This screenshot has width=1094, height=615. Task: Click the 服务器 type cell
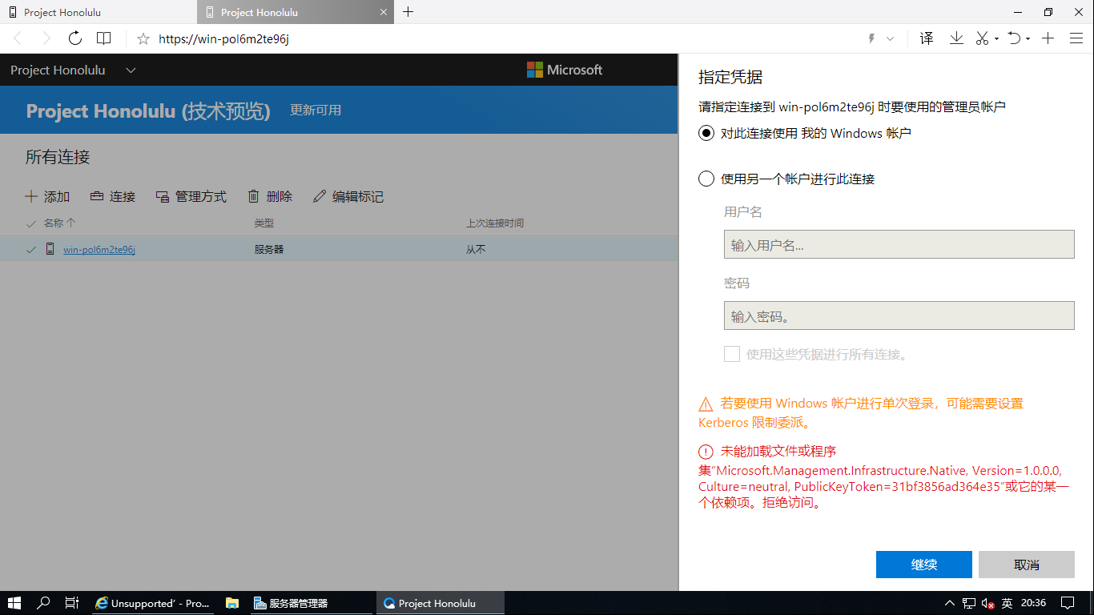tap(269, 249)
